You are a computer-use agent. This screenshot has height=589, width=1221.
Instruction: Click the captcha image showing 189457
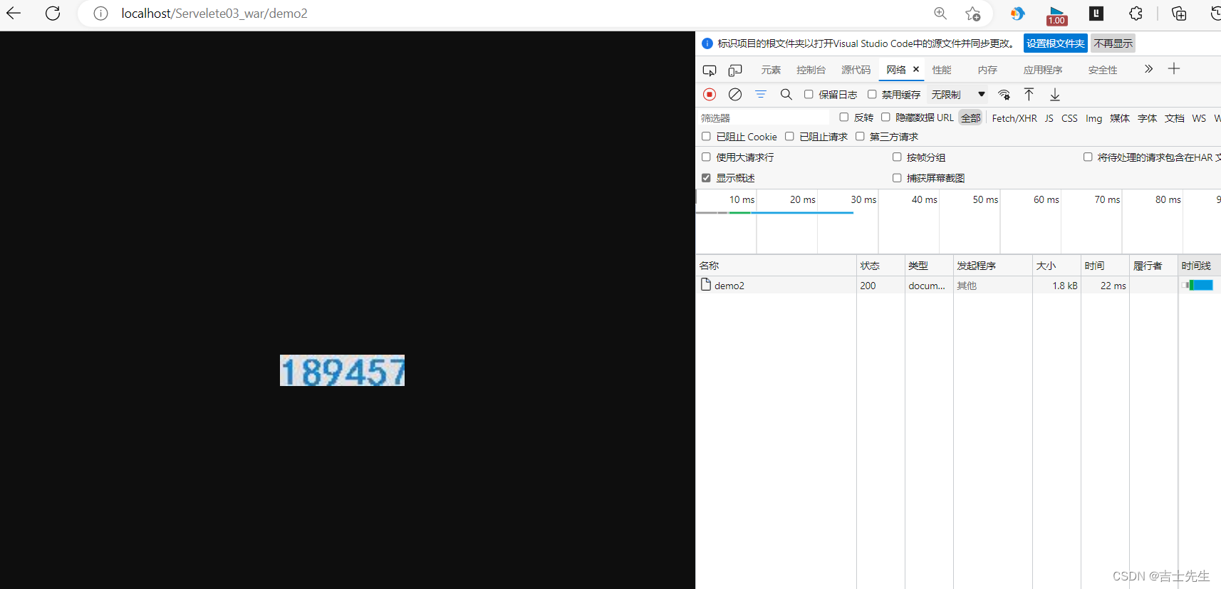[342, 370]
